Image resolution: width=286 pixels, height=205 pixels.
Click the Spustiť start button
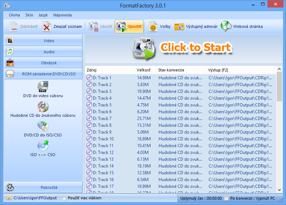[129, 27]
